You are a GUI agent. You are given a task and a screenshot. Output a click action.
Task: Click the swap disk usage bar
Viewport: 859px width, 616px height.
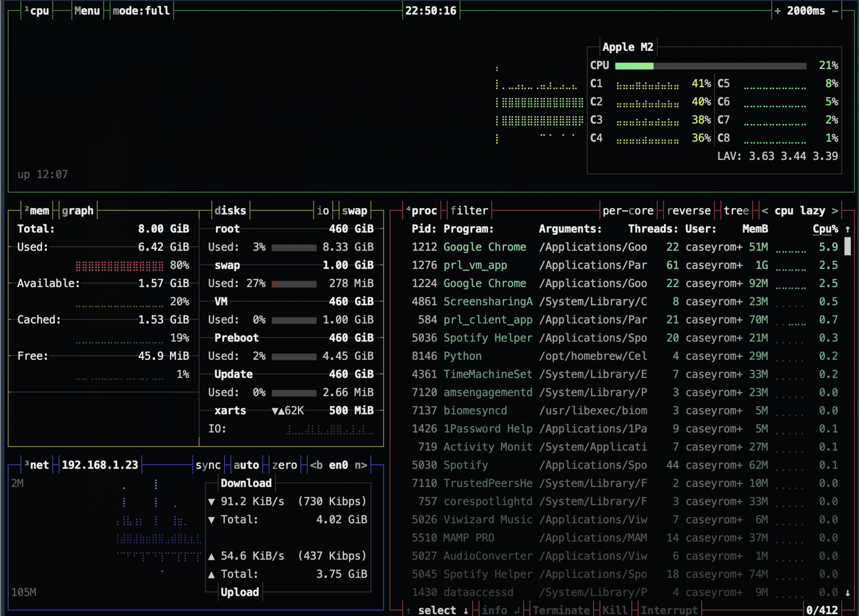(x=294, y=284)
